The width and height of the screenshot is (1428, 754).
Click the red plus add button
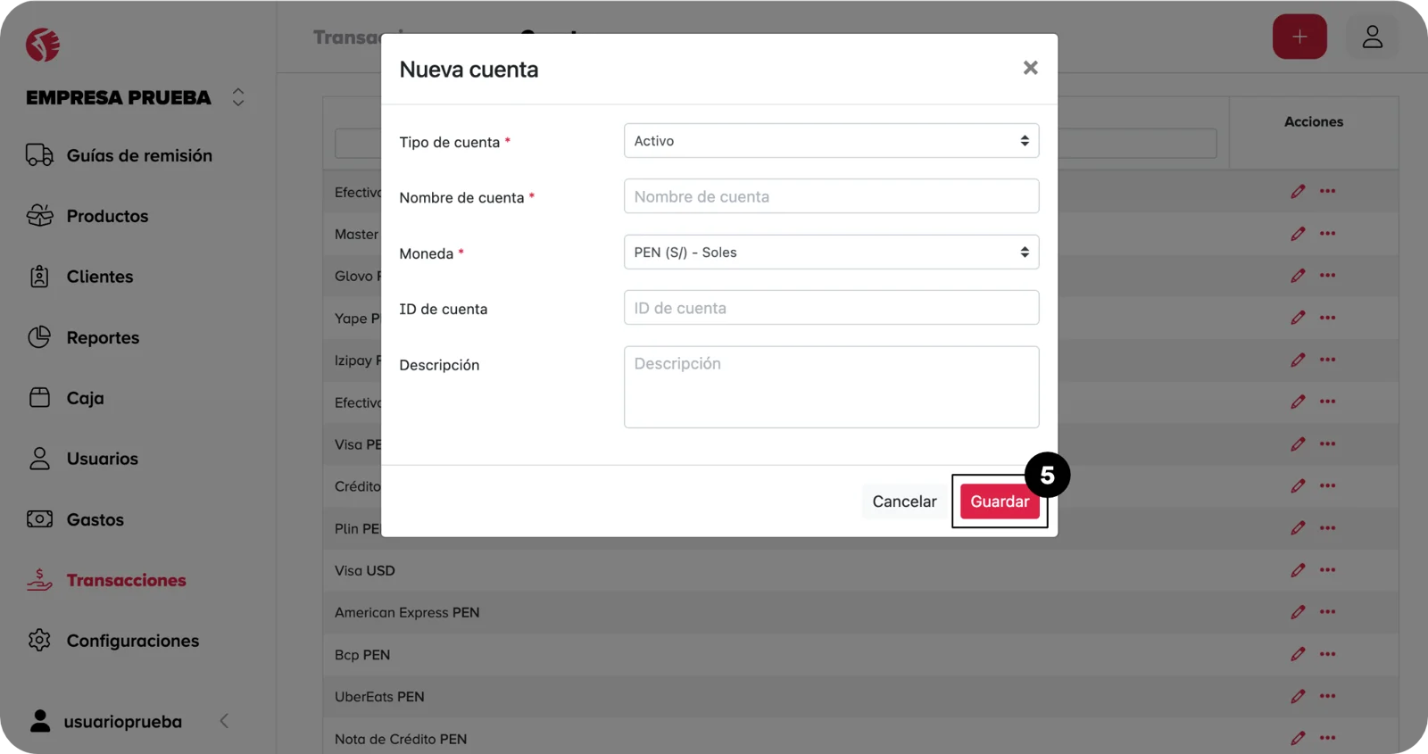tap(1299, 37)
